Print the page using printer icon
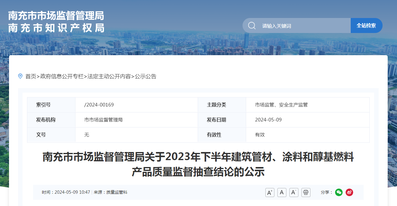Screen dimensions: 397x206 [x=306, y=193]
